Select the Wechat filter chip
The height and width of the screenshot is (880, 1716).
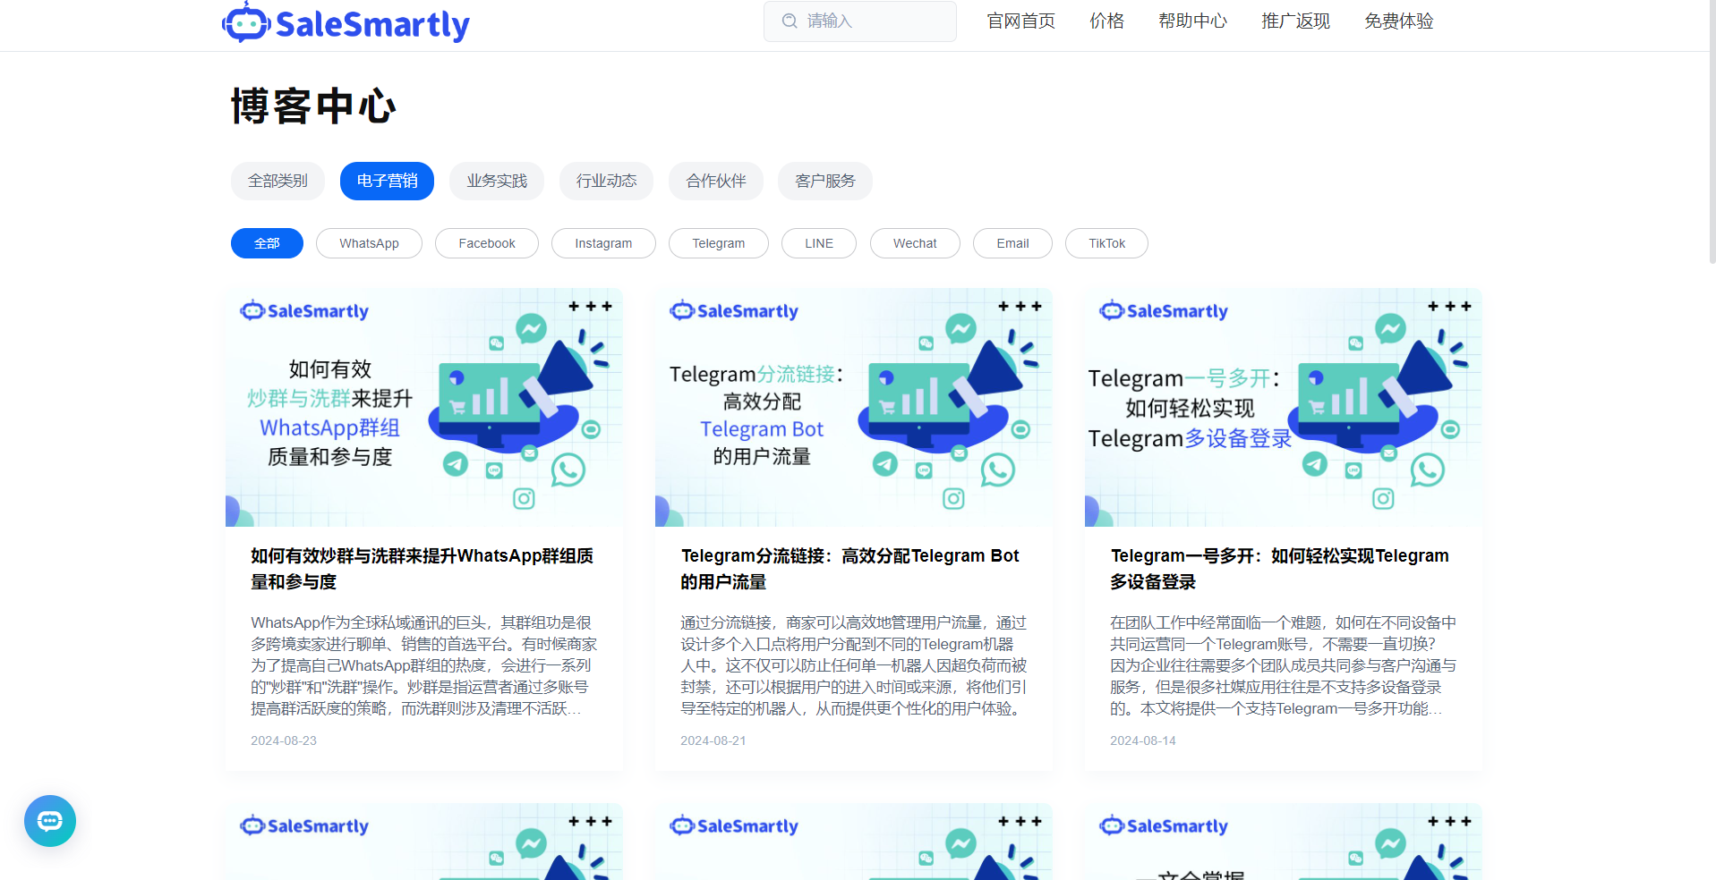915,243
